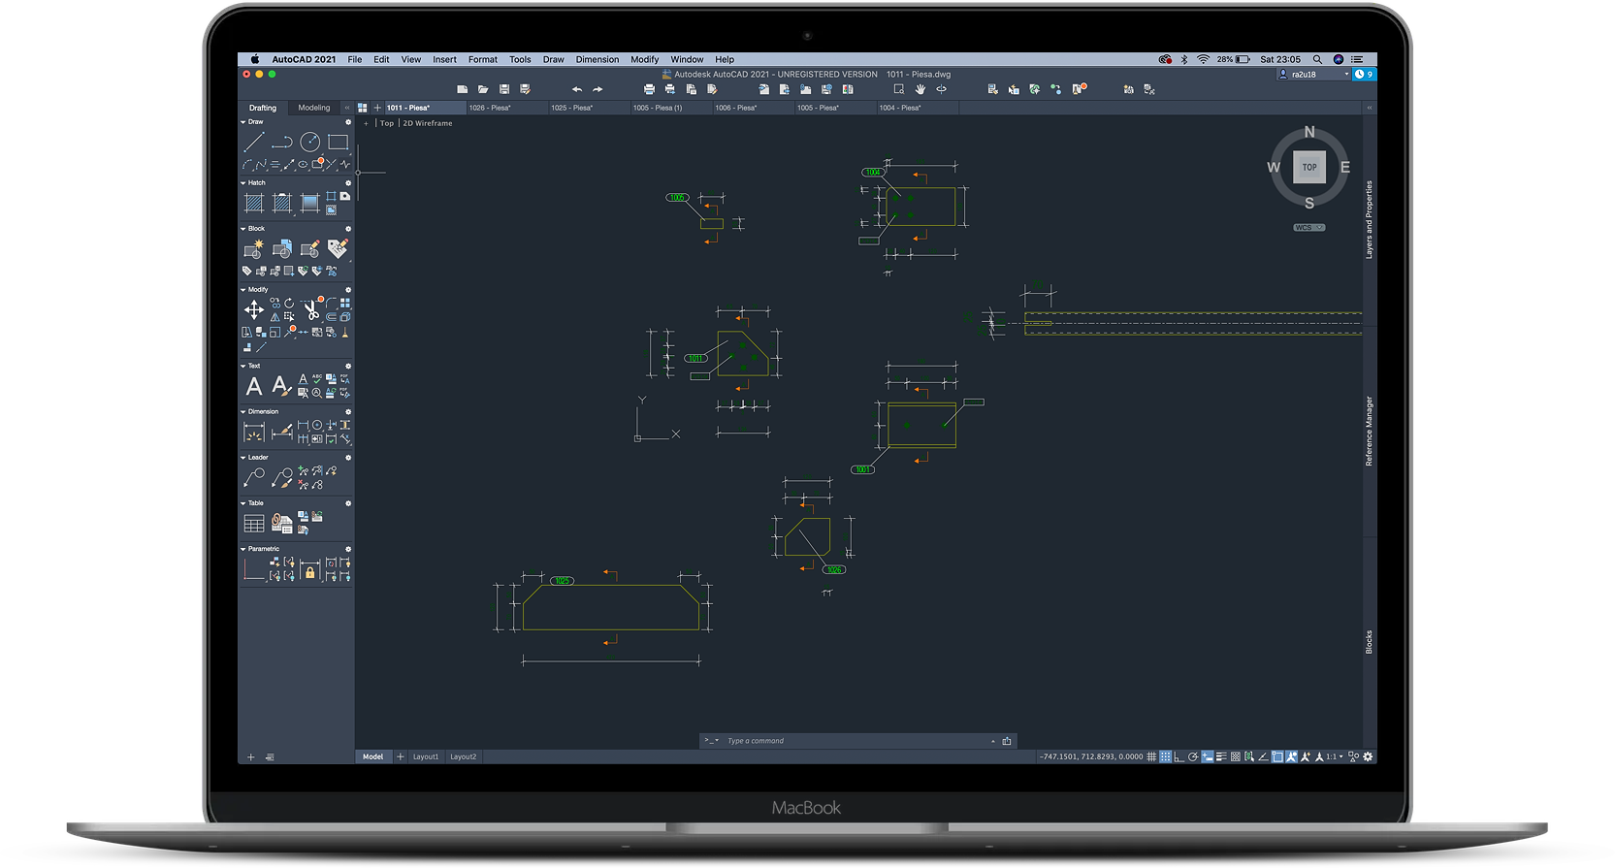Toggle Object Snap in status bar
This screenshot has width=1615, height=868.
tap(1277, 756)
